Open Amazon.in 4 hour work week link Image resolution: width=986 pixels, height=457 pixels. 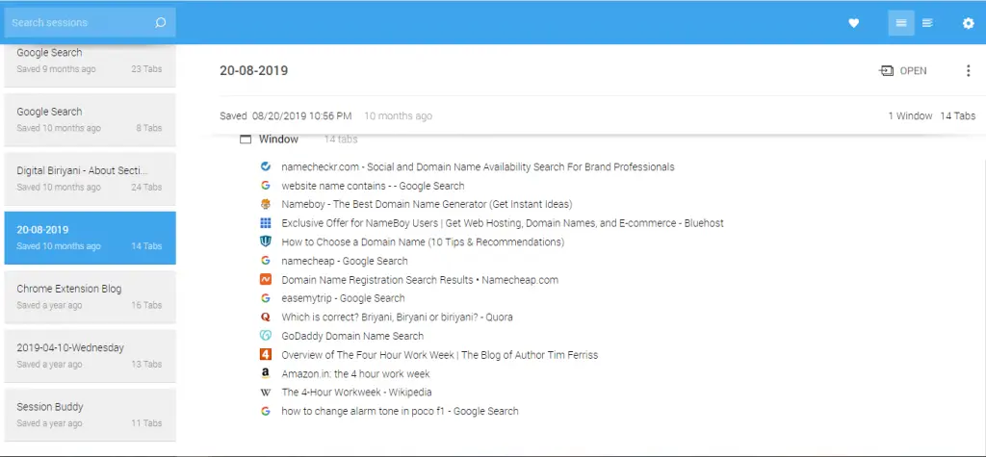click(x=356, y=373)
